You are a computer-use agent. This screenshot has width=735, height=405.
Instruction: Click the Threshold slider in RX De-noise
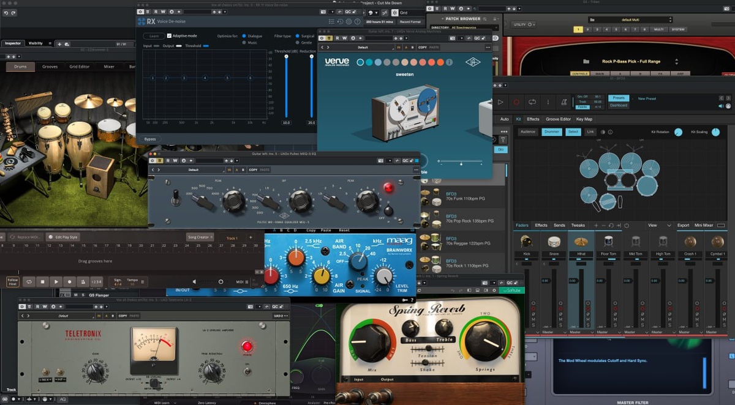click(x=286, y=86)
